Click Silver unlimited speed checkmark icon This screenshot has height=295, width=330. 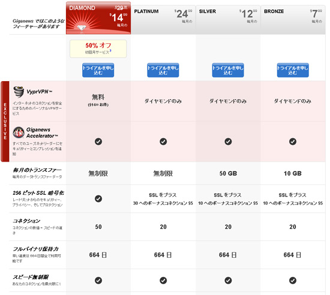pyautogui.click(x=228, y=281)
